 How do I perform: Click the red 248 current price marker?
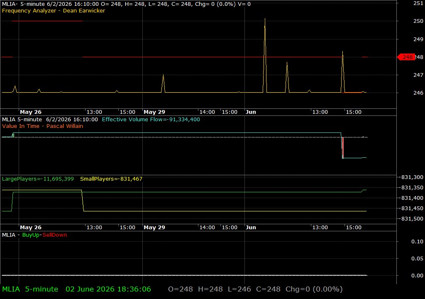406,57
